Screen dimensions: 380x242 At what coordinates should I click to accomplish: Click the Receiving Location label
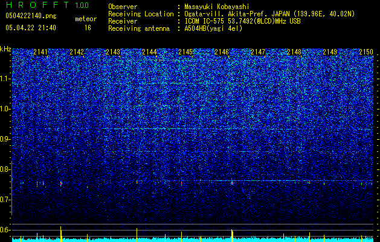[141, 14]
